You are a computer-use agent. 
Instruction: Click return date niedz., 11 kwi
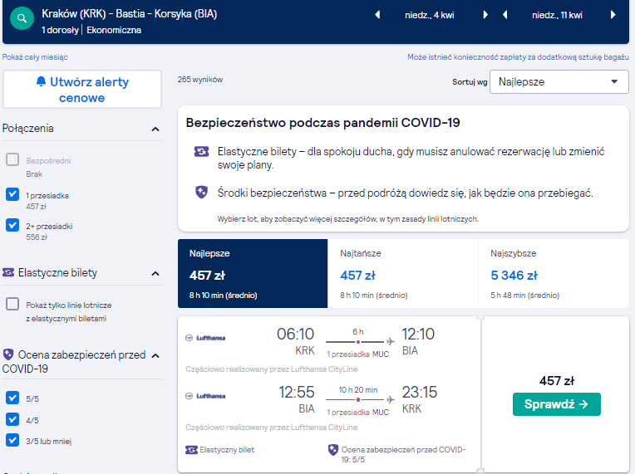click(557, 16)
